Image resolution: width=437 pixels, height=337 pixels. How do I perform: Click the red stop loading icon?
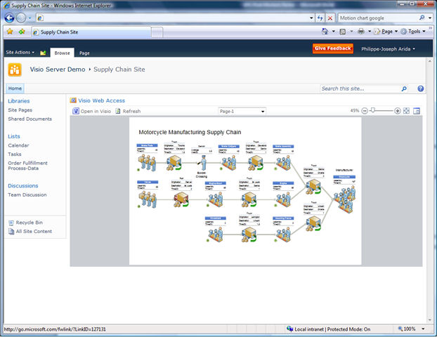[x=330, y=18]
